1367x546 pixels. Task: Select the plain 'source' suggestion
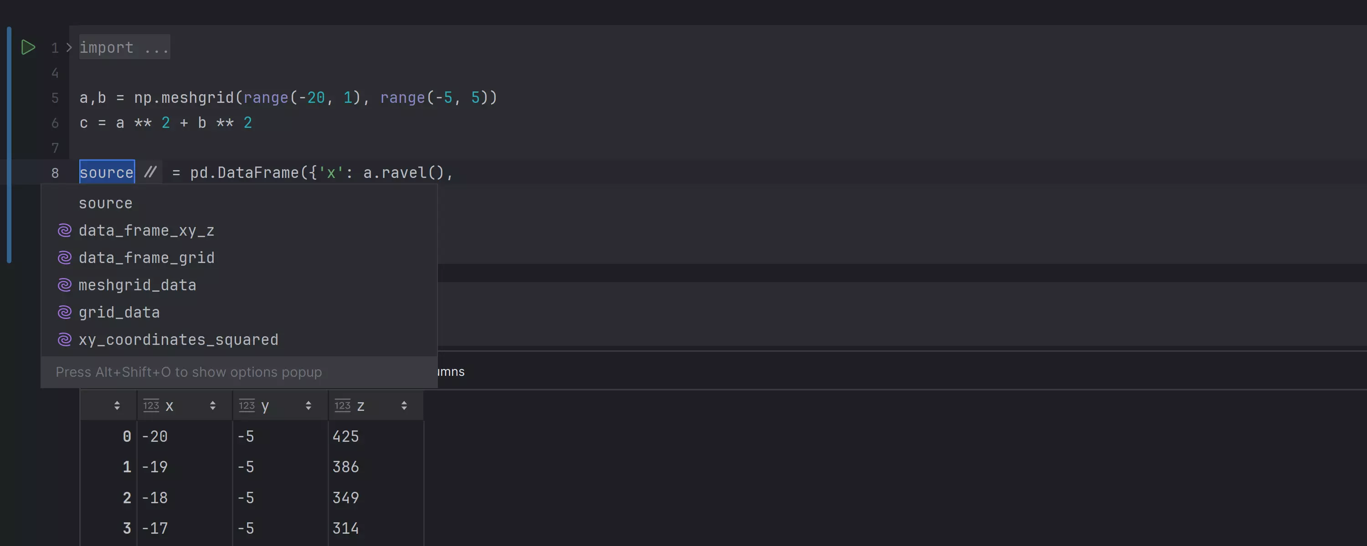106,203
